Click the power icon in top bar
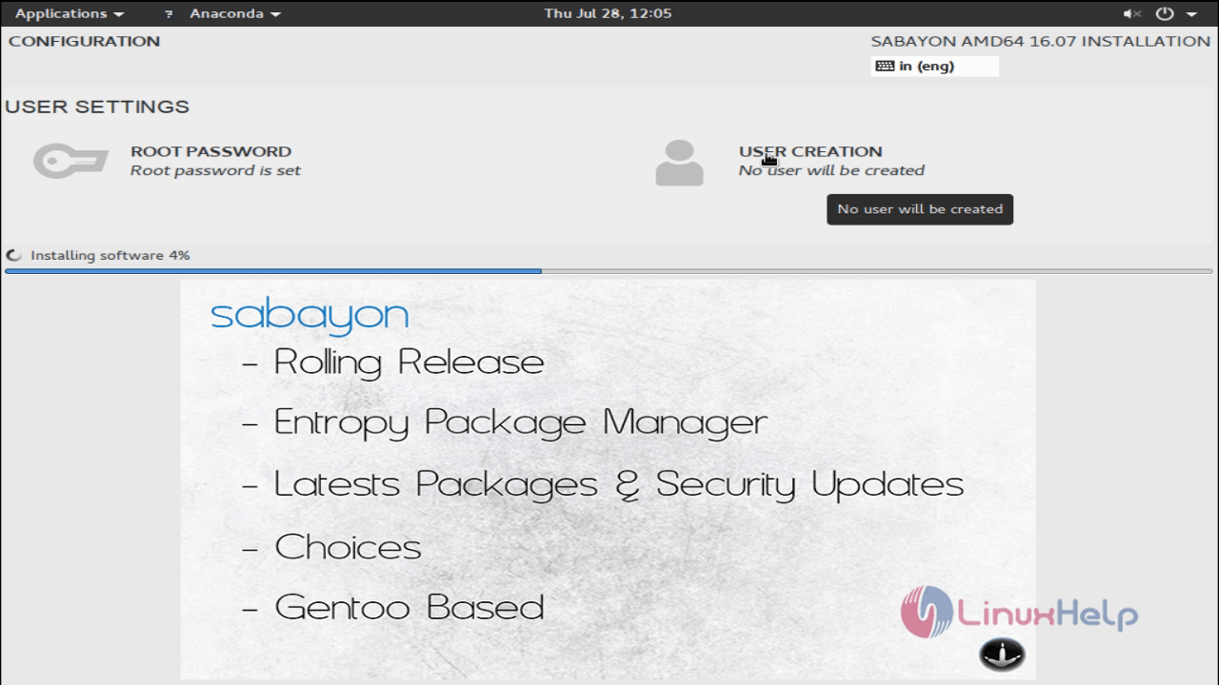The height and width of the screenshot is (685, 1219). 1165,14
